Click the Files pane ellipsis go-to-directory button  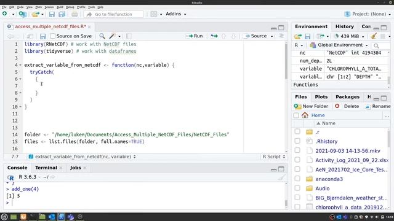pyautogui.click(x=387, y=115)
